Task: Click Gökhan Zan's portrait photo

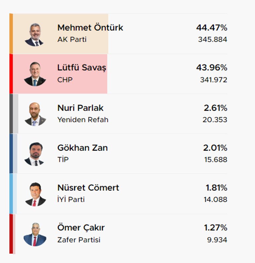Action: [x=35, y=154]
